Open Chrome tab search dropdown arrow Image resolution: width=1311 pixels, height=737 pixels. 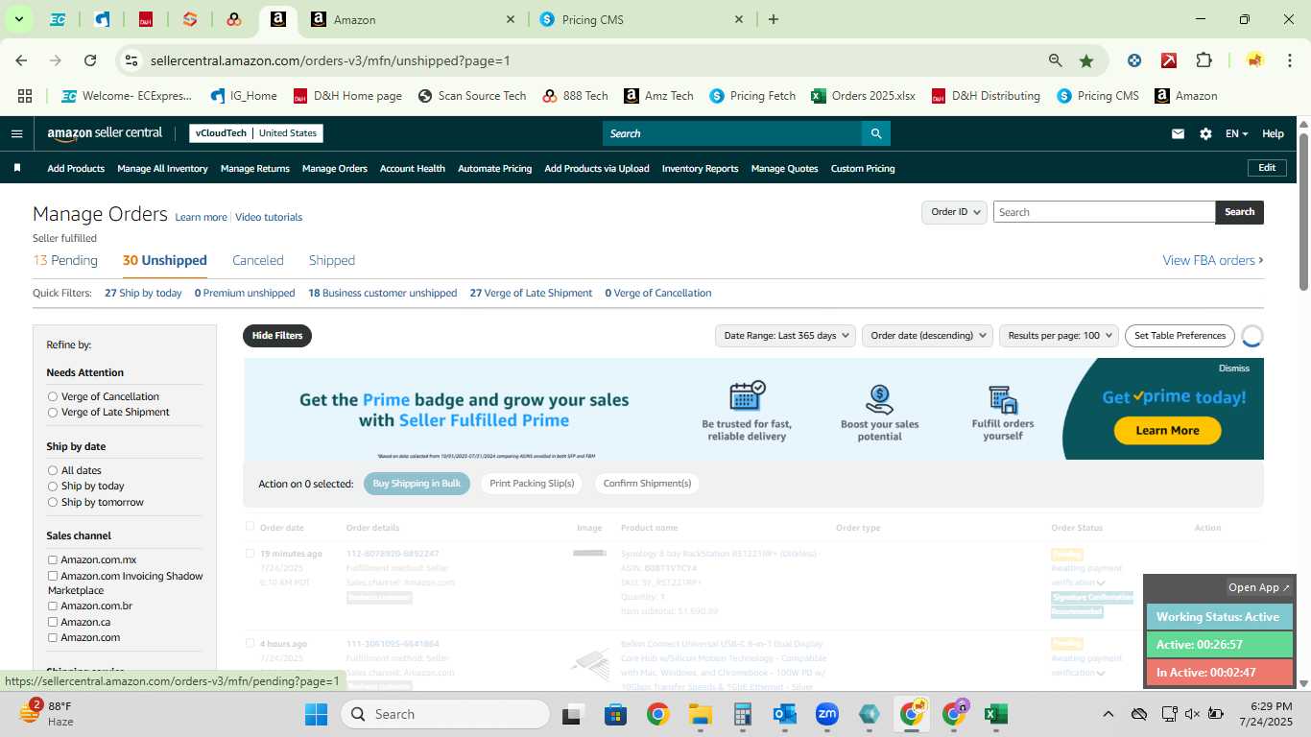(x=18, y=19)
